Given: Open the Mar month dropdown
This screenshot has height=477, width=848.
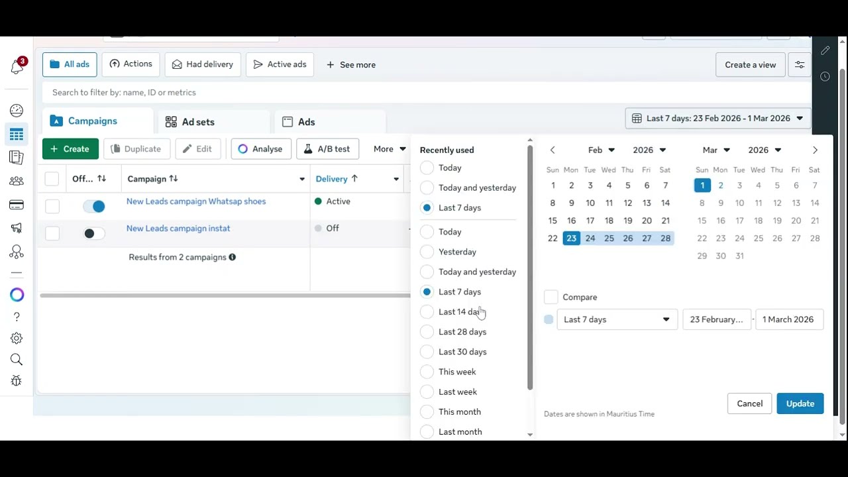Looking at the screenshot, I should click(716, 150).
